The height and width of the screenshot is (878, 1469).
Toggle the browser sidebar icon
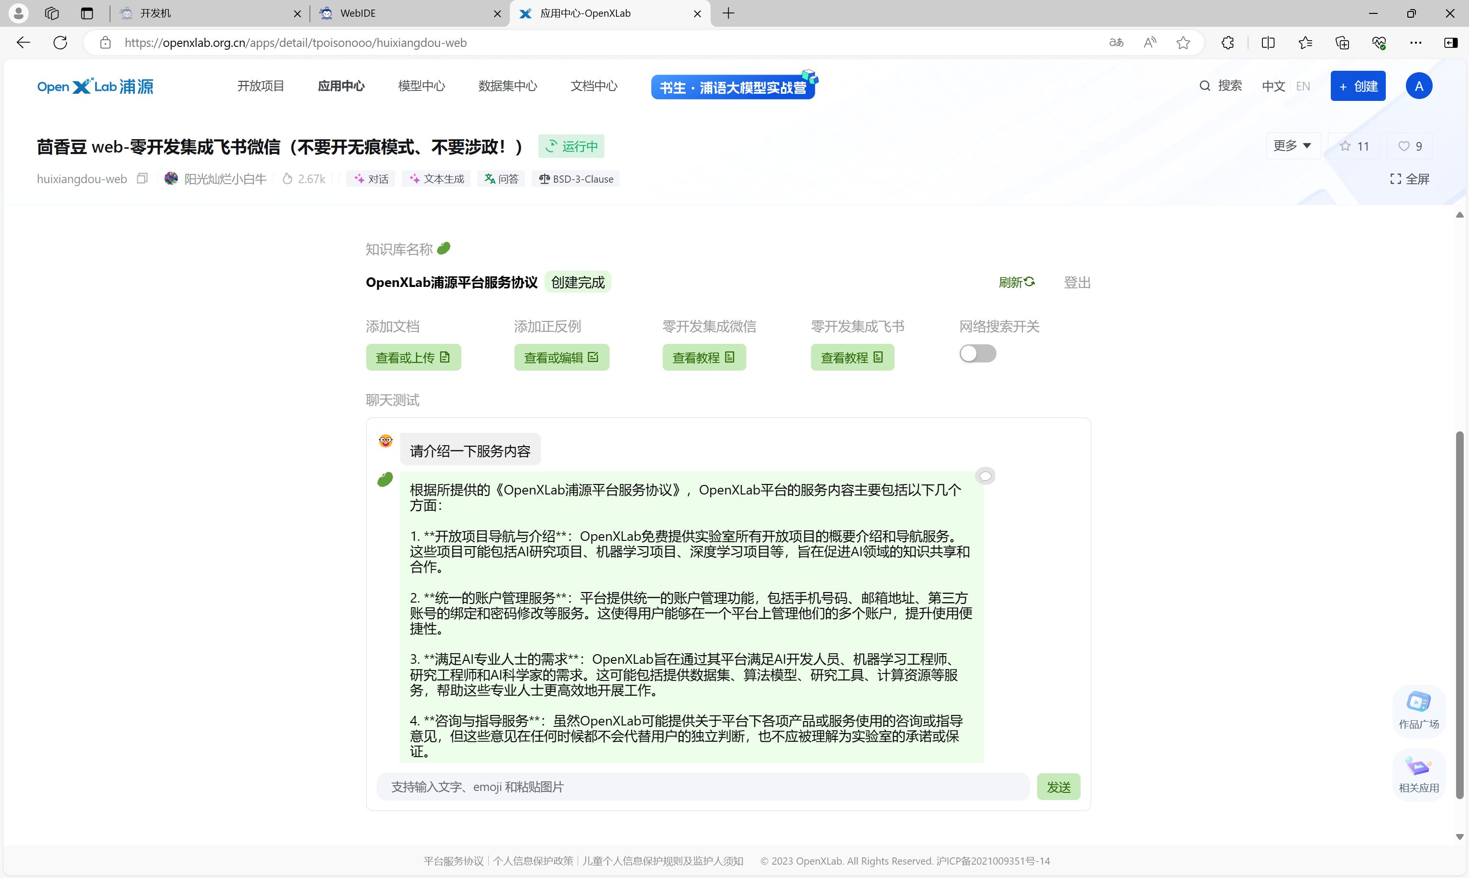(1451, 43)
